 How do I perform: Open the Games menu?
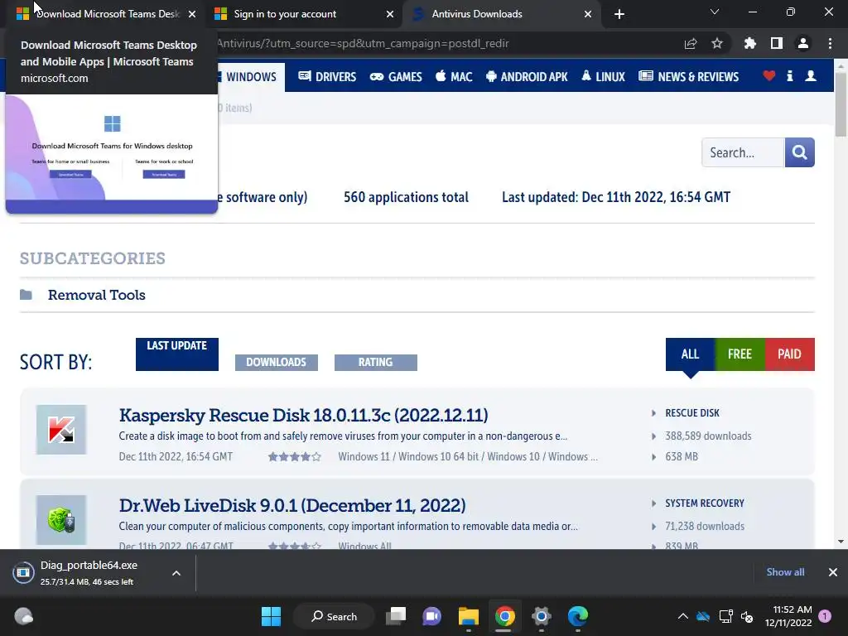coord(396,77)
